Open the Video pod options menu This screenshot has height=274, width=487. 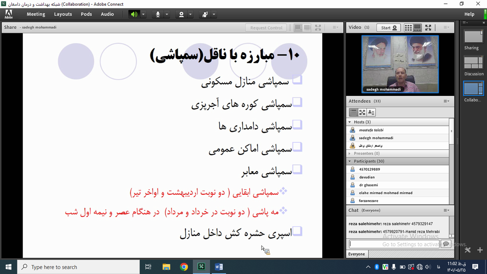446,28
